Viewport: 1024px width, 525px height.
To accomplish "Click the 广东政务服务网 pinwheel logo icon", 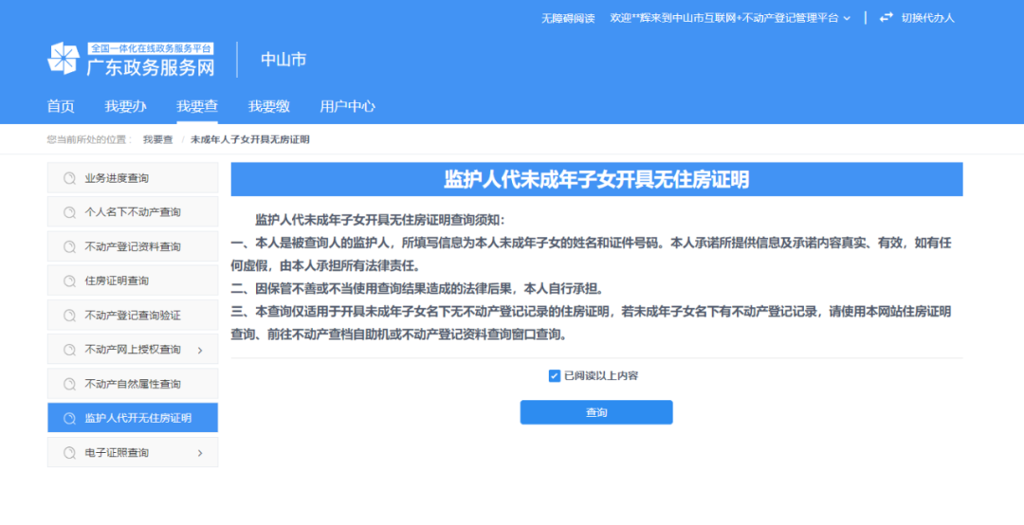I will (x=64, y=59).
